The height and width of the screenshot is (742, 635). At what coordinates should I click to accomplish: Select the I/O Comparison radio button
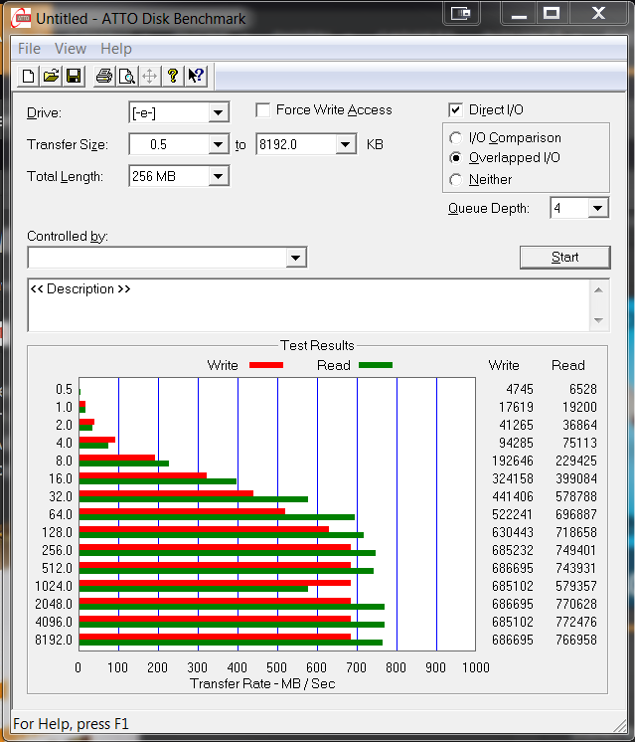(x=456, y=138)
